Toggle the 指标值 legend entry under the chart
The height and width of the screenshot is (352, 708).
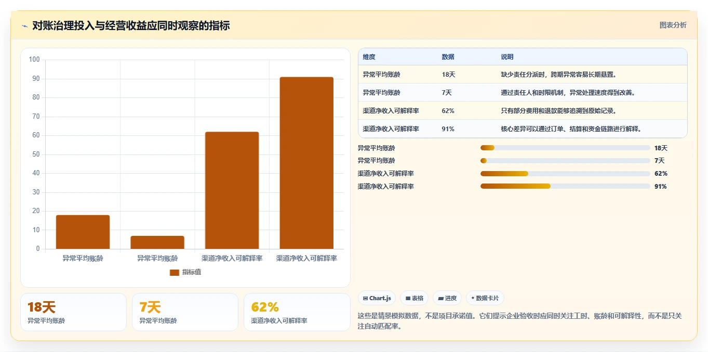click(185, 272)
